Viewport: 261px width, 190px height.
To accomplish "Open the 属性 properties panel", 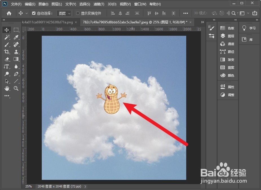I will click(x=228, y=87).
